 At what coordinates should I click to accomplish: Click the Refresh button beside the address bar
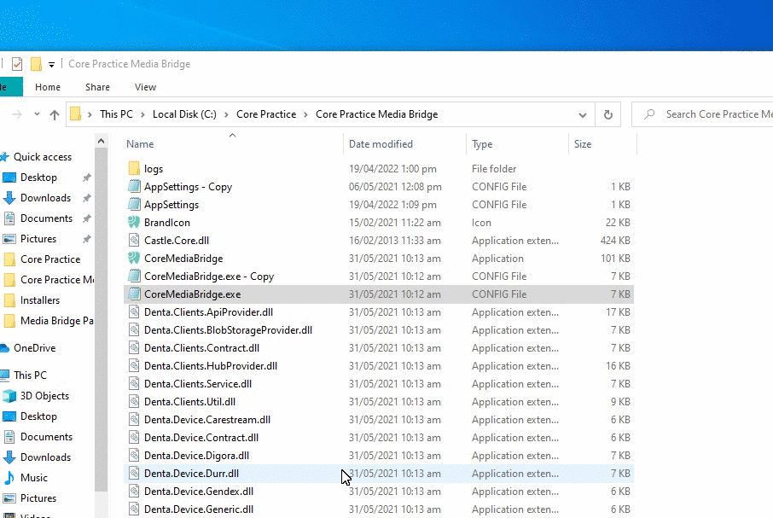click(607, 114)
